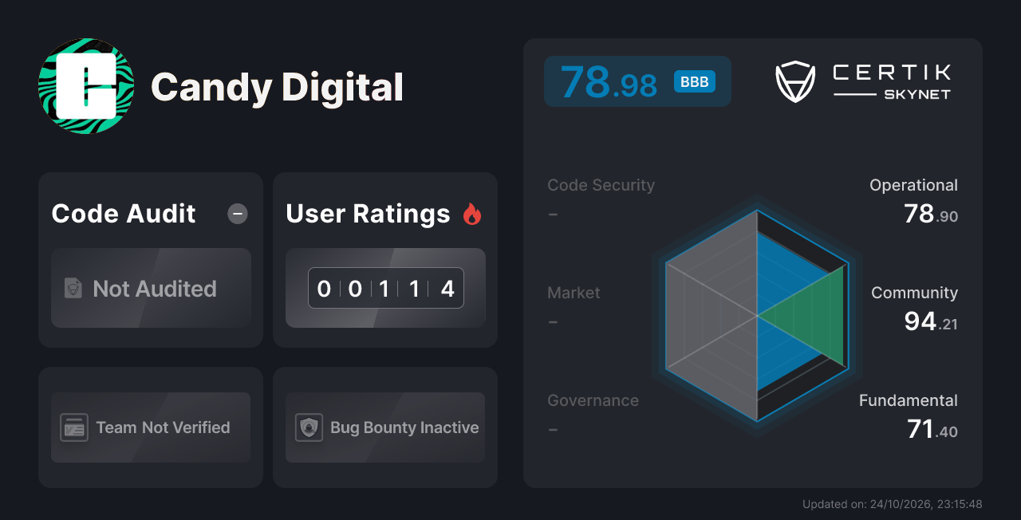Image resolution: width=1021 pixels, height=520 pixels.
Task: Click the CERTIK SKYNET wordmark
Action: coord(892,82)
